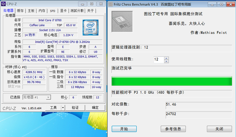Click the empty 额定 FSB field

pyautogui.click(x=34, y=87)
